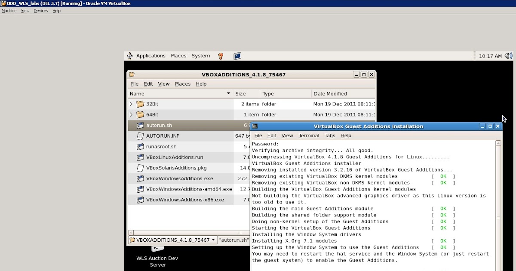
Task: Select VBoxSolarisAdditions.pkg file icon
Action: 140,168
